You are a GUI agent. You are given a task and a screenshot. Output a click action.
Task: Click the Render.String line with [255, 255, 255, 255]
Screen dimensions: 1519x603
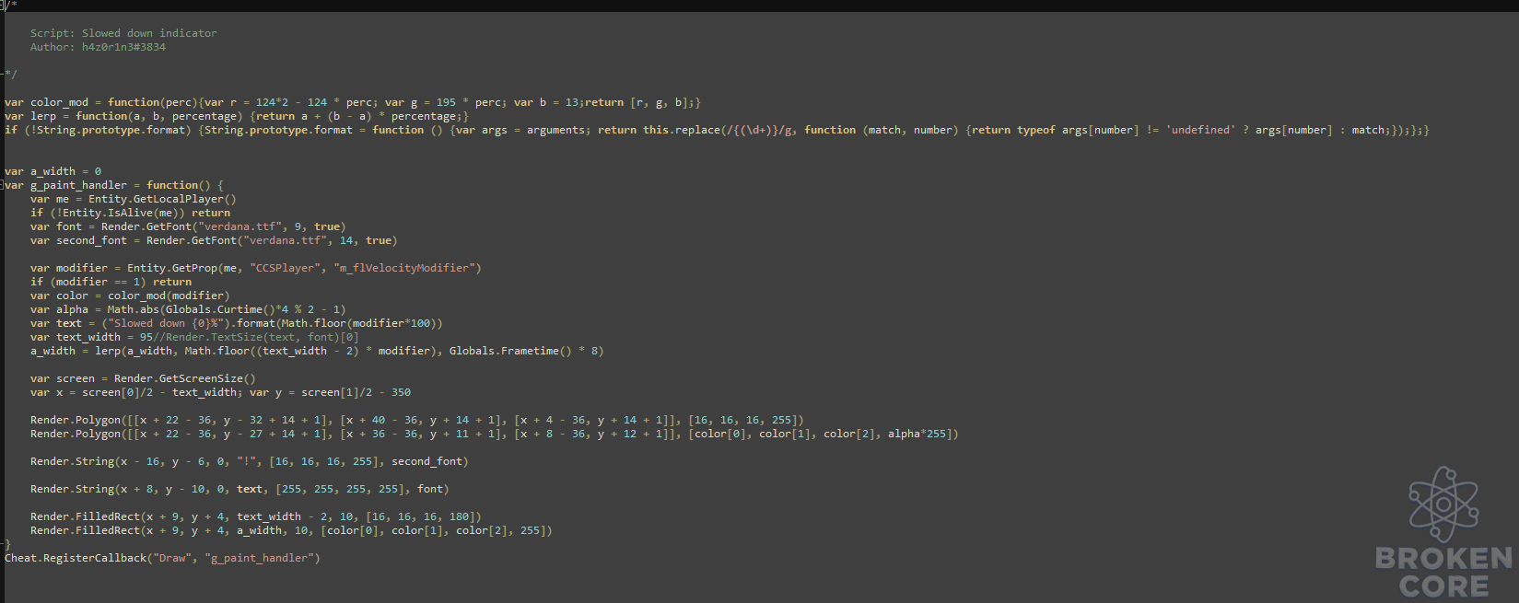(x=240, y=489)
